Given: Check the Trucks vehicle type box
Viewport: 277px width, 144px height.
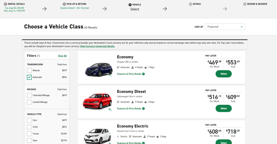Looking at the screenshot, I should point(29,134).
